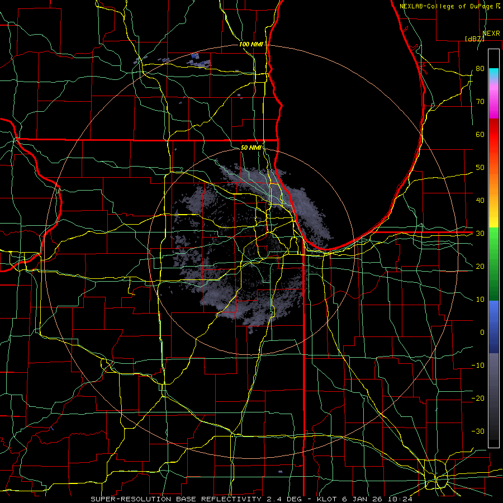Viewport: 503px width, 503px height.
Task: Click the green segment of the reflectivity color bar
Action: 493,264
